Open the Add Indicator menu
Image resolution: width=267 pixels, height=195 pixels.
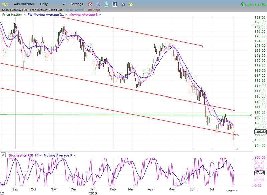tap(24, 4)
